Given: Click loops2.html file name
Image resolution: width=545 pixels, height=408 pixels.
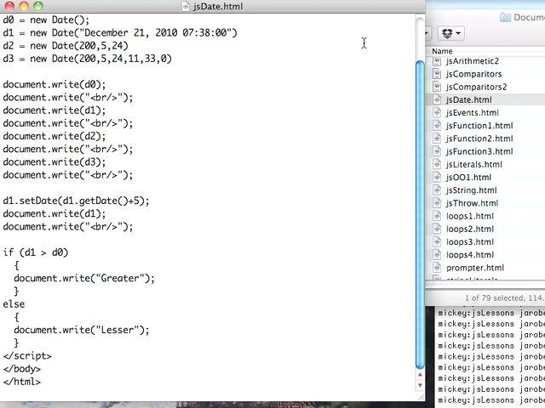Looking at the screenshot, I should (470, 229).
